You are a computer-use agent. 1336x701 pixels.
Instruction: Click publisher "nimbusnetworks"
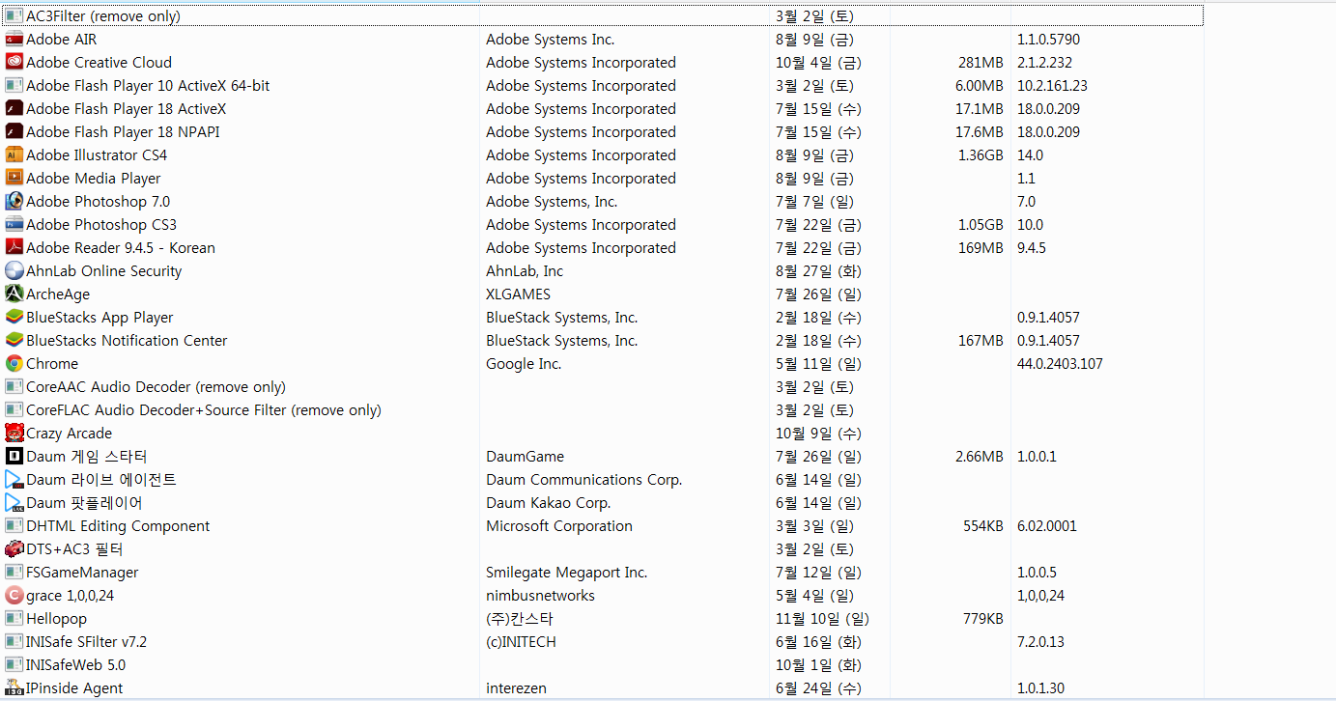coord(540,596)
